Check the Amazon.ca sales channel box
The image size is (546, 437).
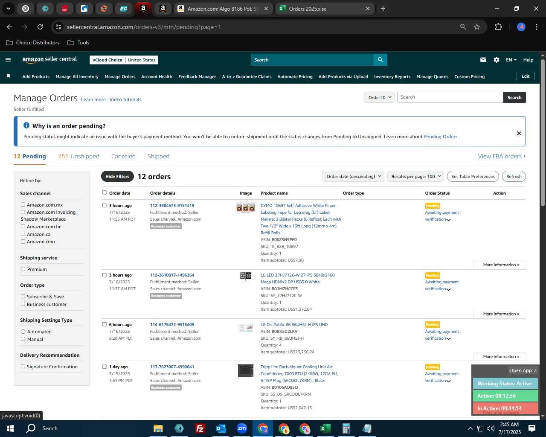(23, 234)
